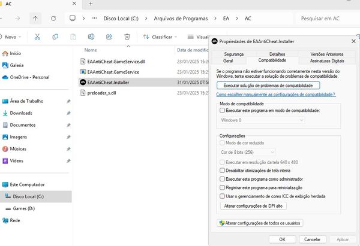Click Alterar configurações de todos os usuários
The width and height of the screenshot is (360, 246).
point(260,223)
